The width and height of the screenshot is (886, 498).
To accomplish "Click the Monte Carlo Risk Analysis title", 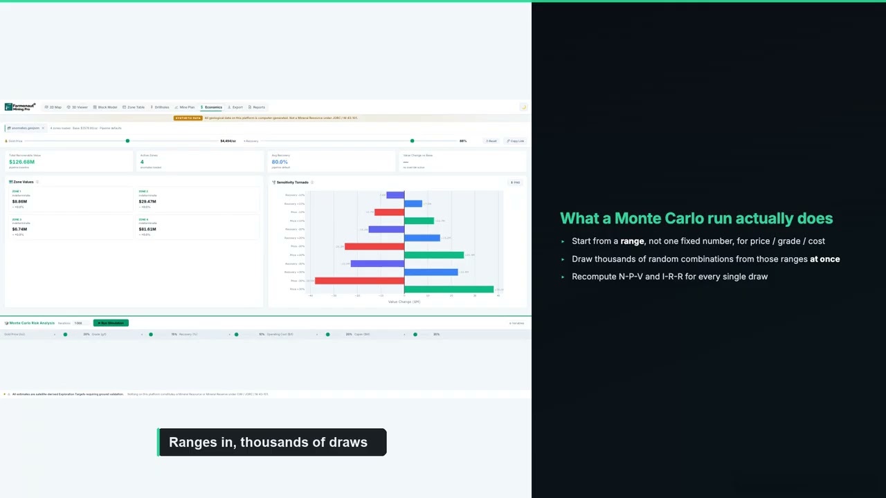I will [32, 323].
